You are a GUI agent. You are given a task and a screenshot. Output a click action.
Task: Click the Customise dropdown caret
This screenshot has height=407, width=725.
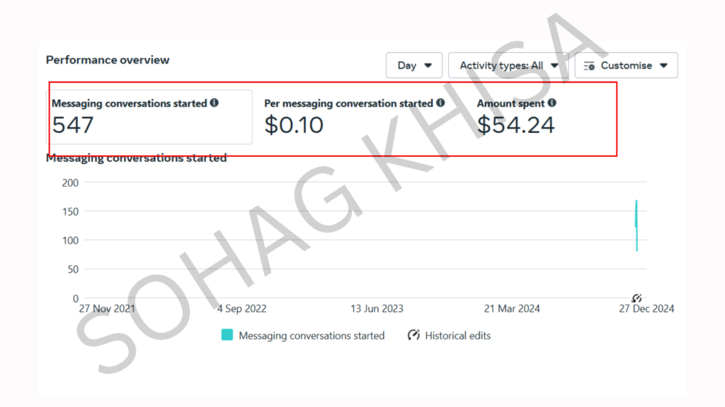[x=663, y=66]
